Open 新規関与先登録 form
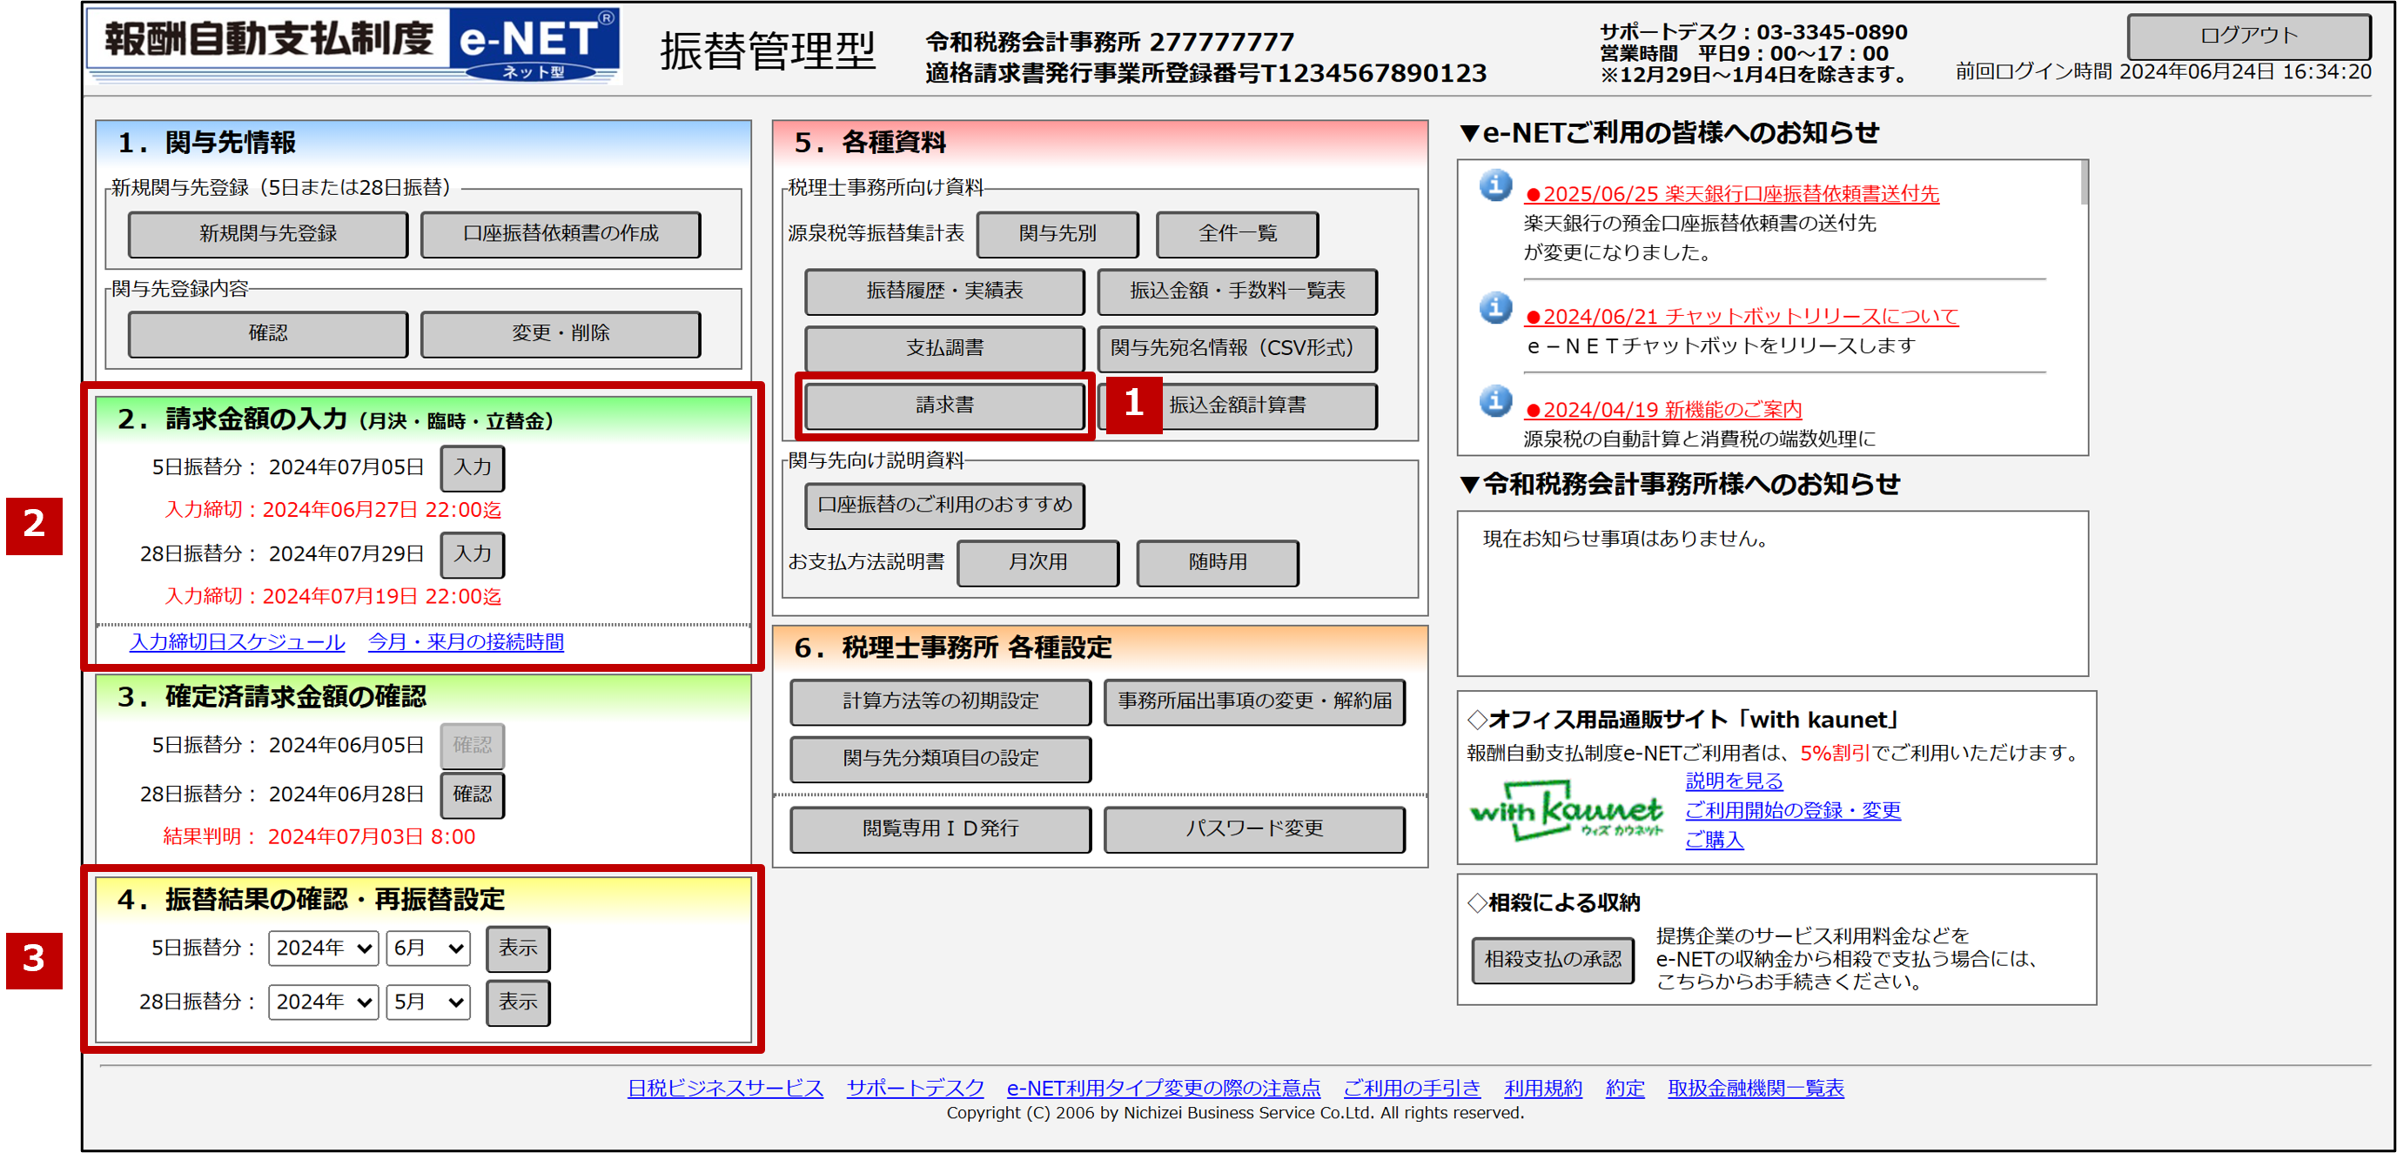The height and width of the screenshot is (1153, 2397). coord(268,234)
